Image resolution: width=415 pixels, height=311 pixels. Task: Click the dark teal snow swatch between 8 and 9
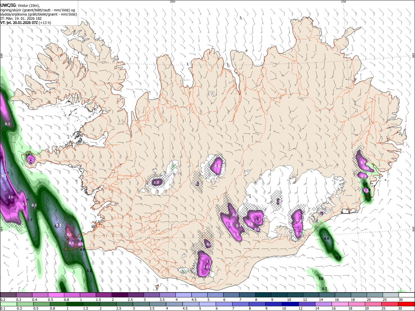tap(263, 295)
